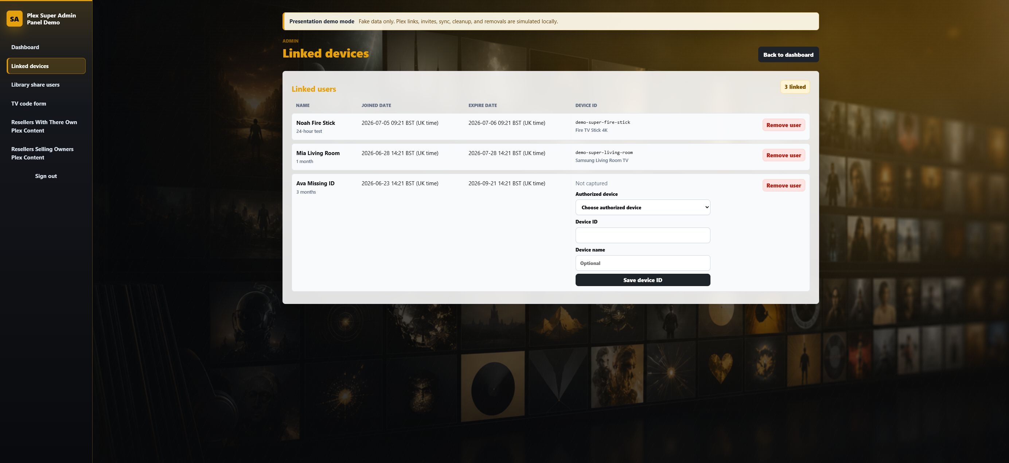1009x463 pixels.
Task: Focus the Device ID input field
Action: 642,235
